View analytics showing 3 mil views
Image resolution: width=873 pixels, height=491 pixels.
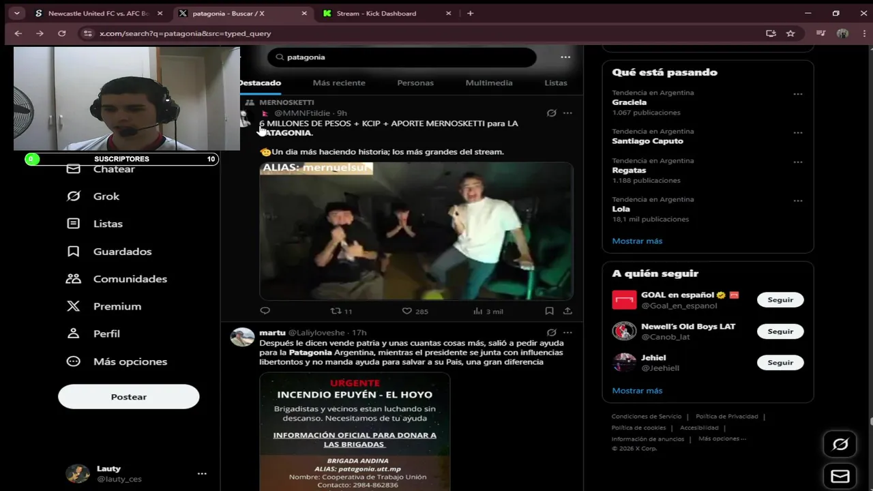coord(488,311)
